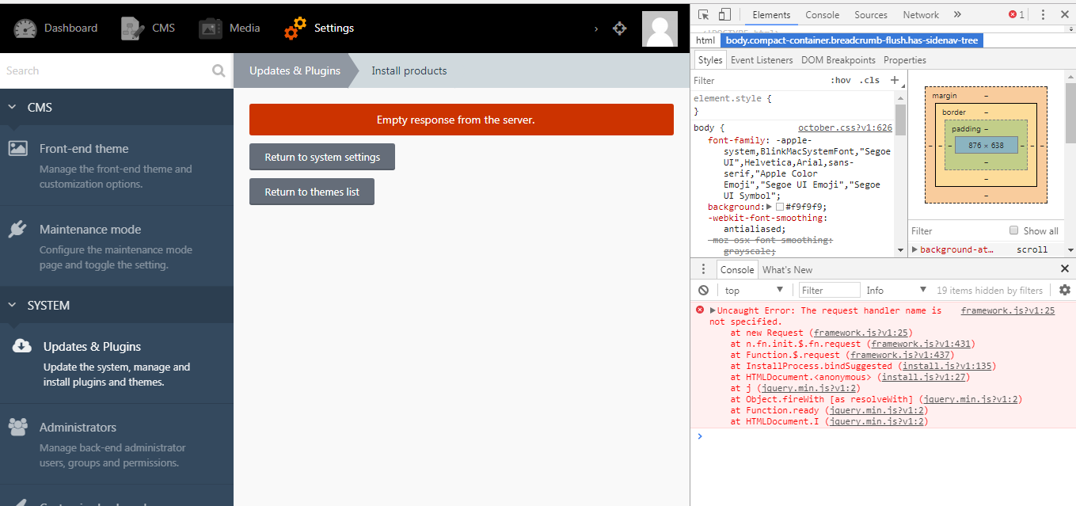Click the magnifier search icon in sidebar

(219, 70)
